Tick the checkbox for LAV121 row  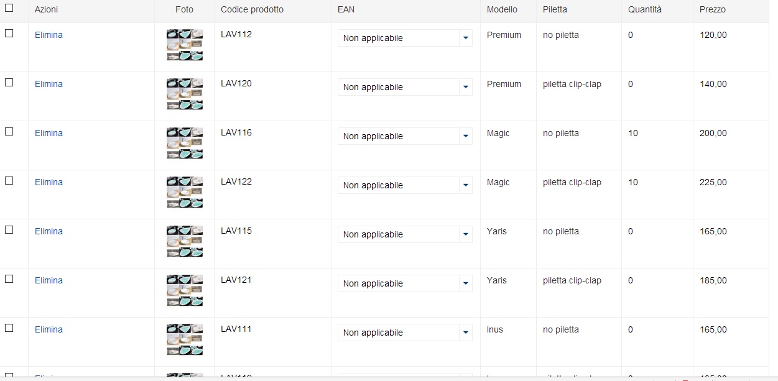[9, 278]
